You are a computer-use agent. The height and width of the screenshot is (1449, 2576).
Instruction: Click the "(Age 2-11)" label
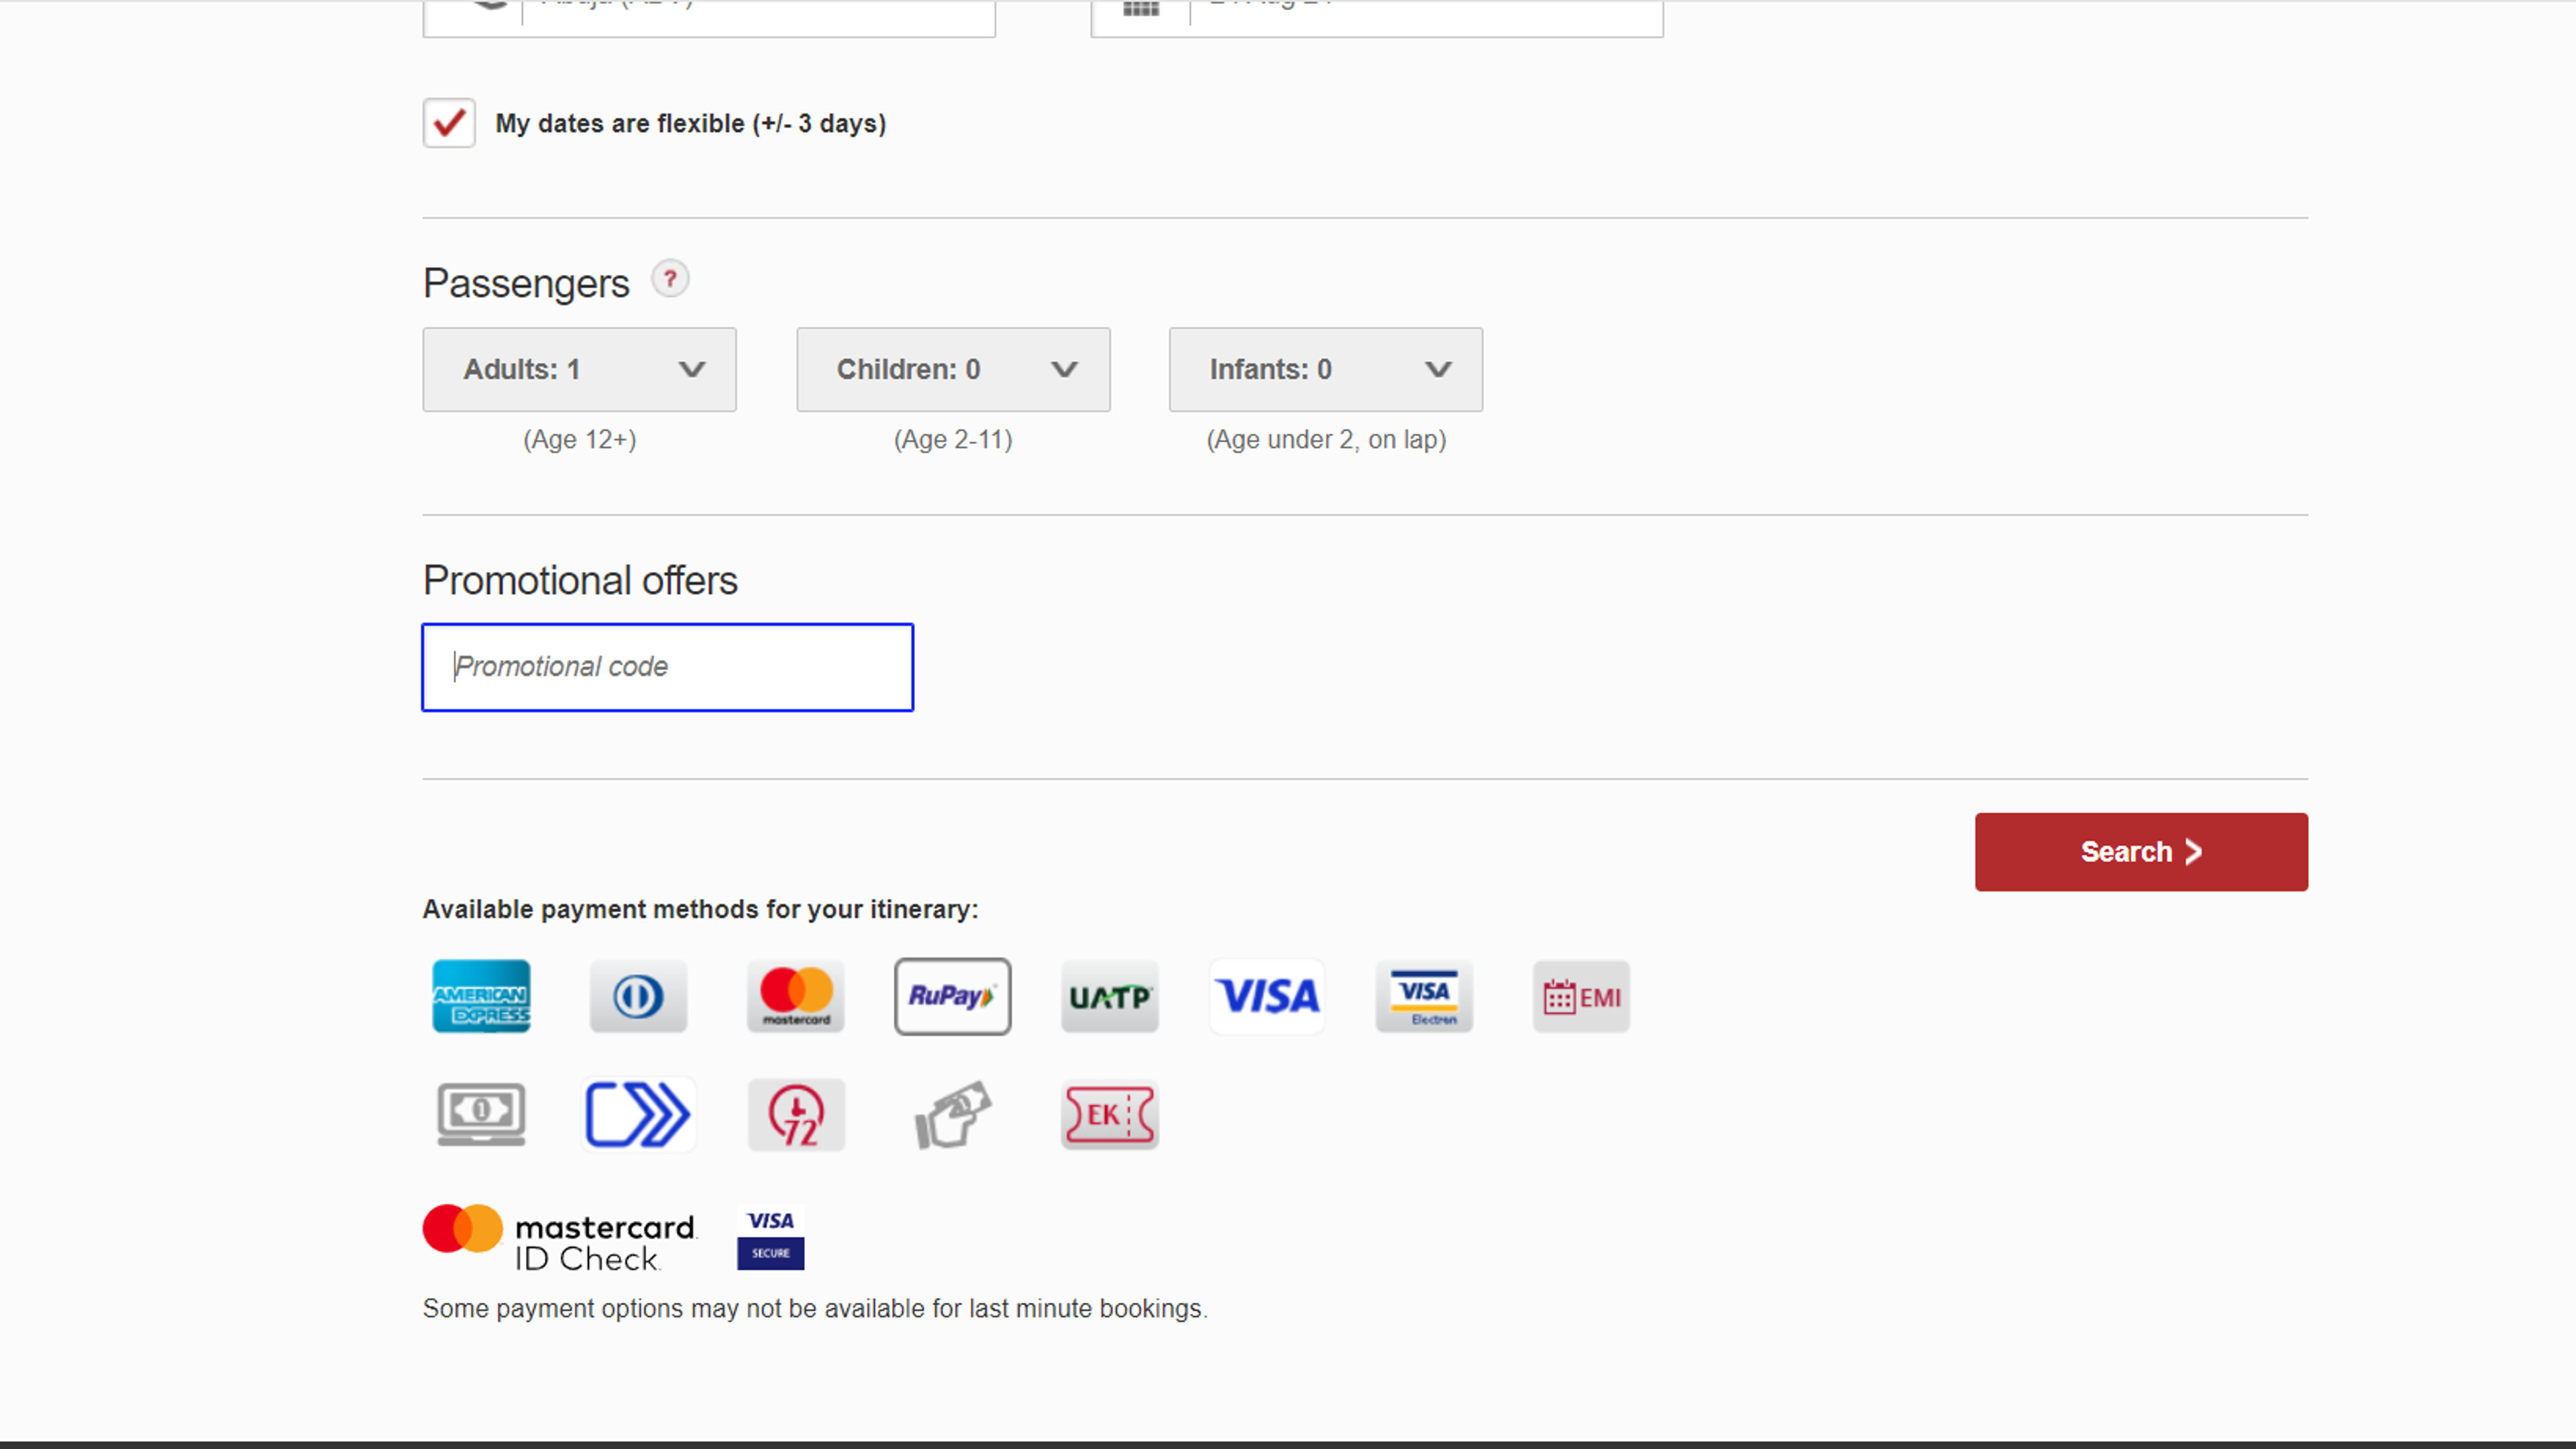pyautogui.click(x=953, y=439)
